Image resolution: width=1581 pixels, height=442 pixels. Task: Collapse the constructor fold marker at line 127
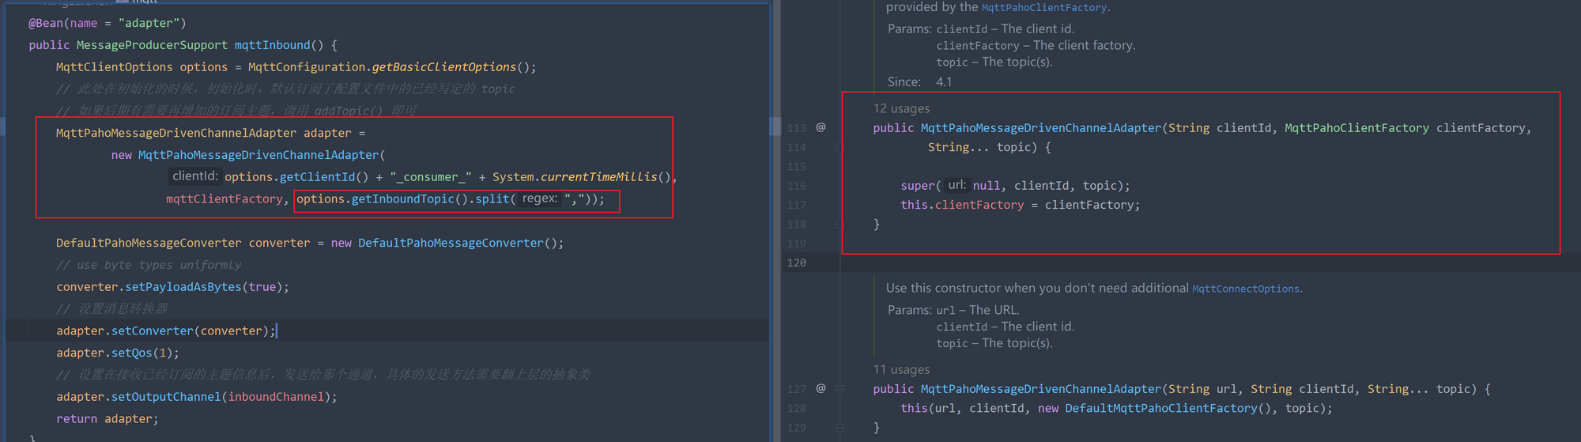click(x=840, y=389)
